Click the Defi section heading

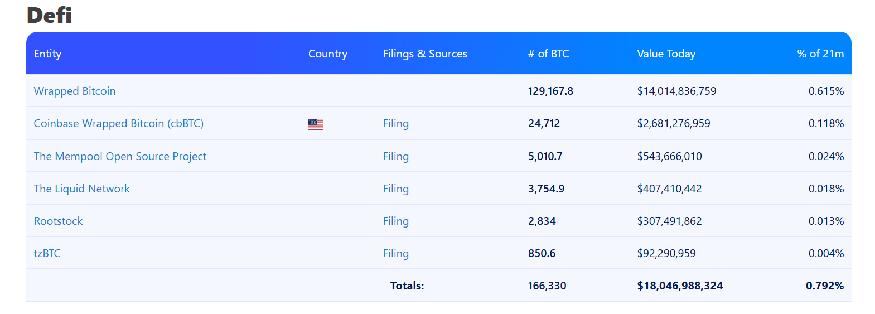(49, 15)
